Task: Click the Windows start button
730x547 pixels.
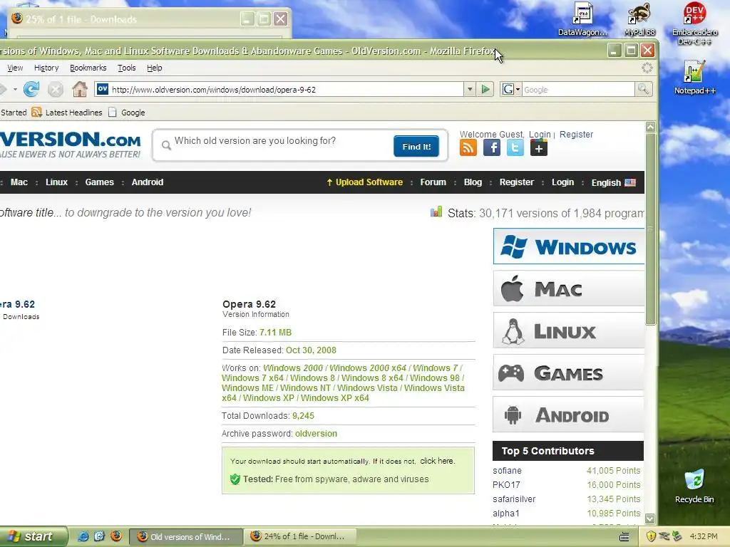Action: coord(33,537)
